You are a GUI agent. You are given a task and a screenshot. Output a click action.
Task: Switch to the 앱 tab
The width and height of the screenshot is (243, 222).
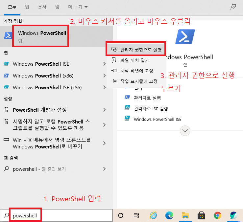coord(27,7)
